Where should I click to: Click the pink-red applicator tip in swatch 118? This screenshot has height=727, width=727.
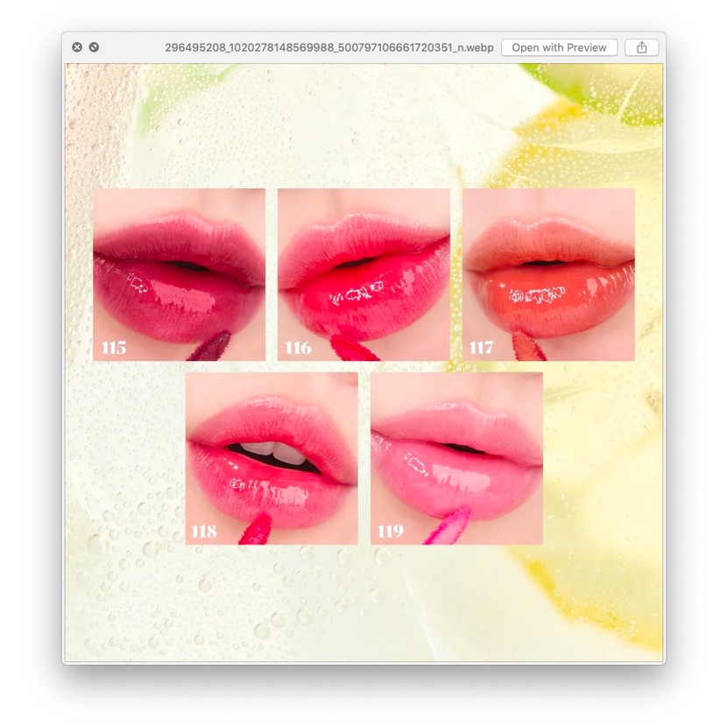256,528
